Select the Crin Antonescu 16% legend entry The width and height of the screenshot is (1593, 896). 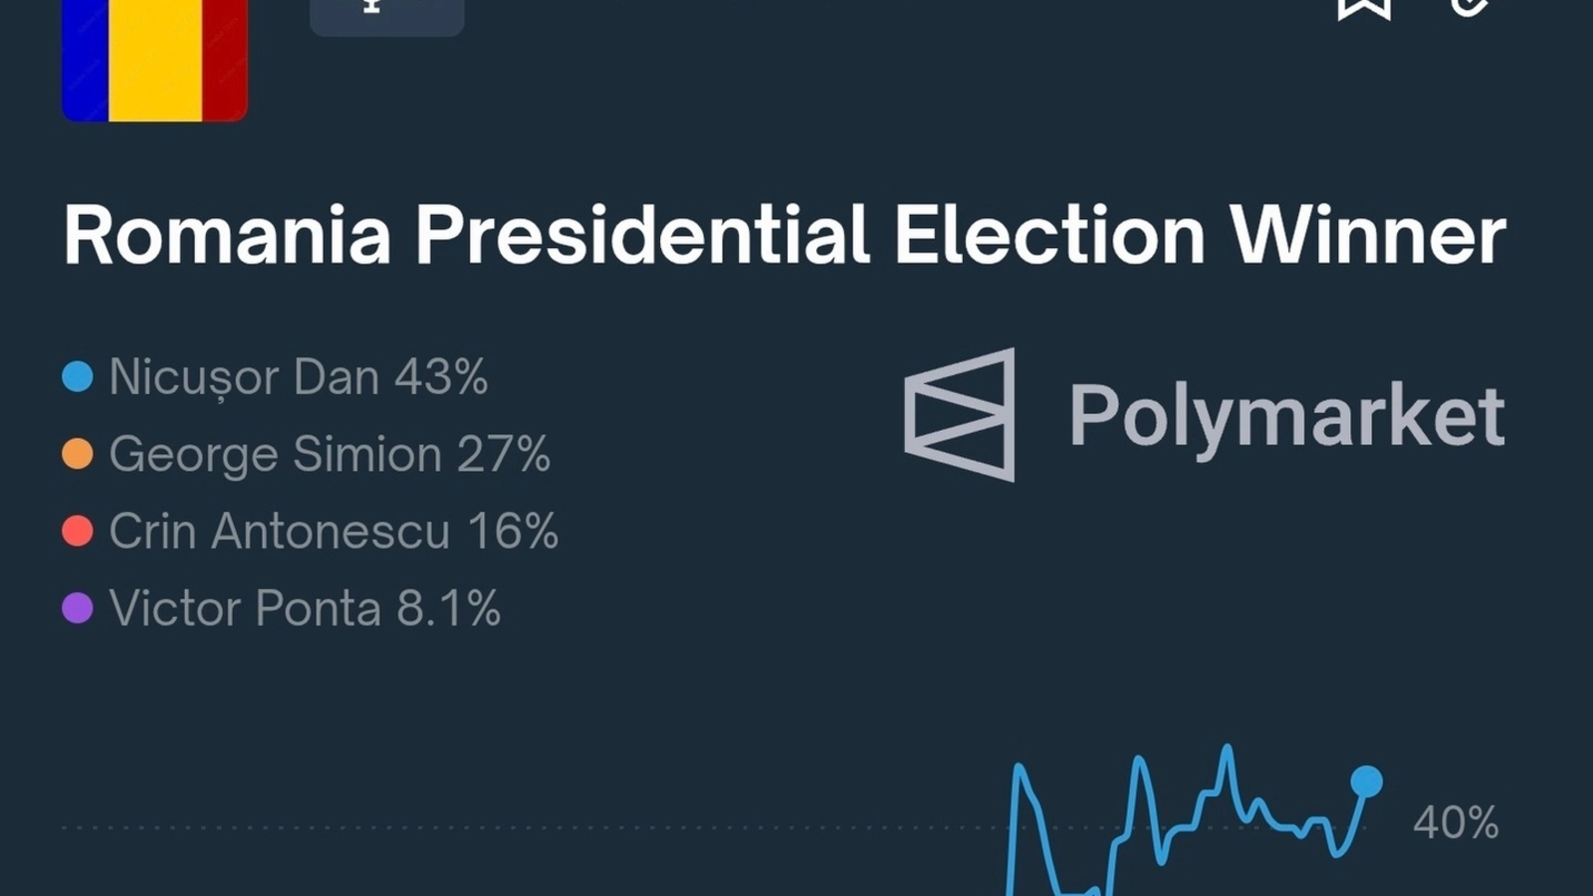333,531
